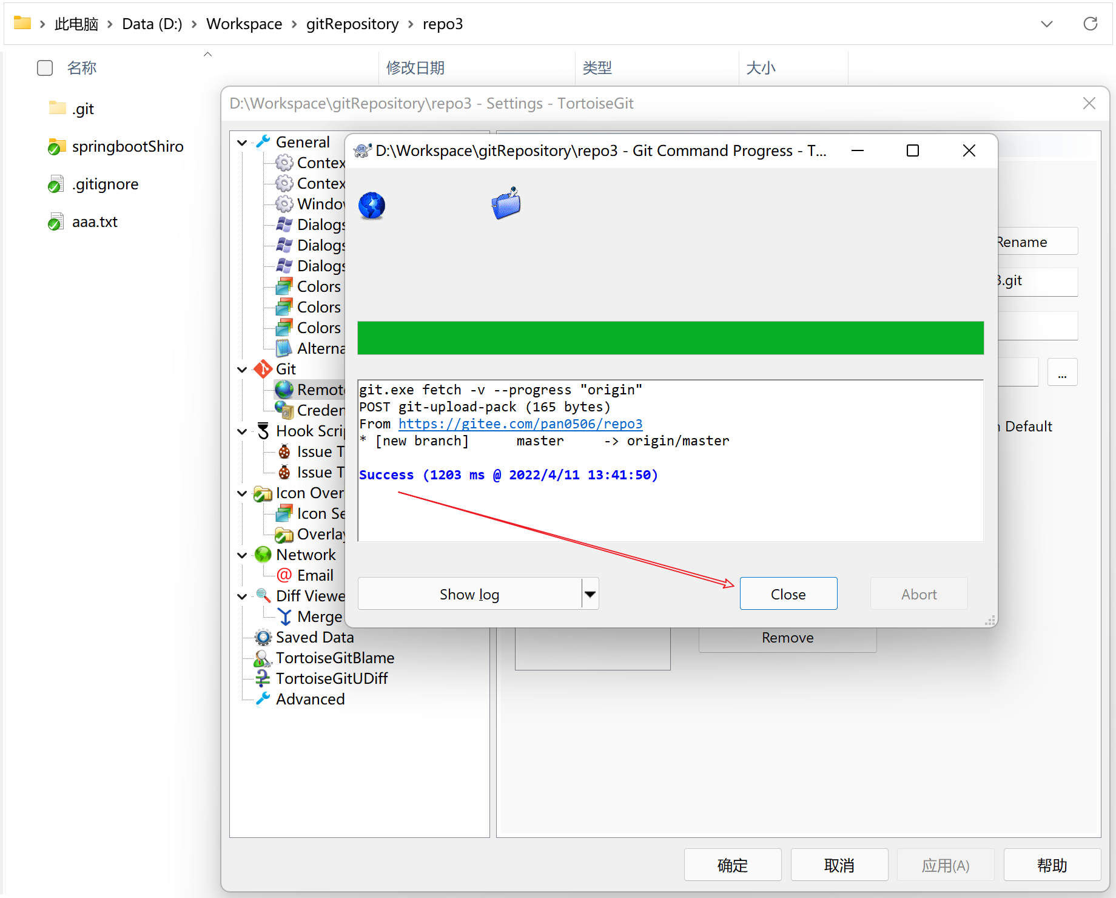Viewport: 1116px width, 898px height.
Task: Click the TortoiseGitBlame icon
Action: [263, 658]
